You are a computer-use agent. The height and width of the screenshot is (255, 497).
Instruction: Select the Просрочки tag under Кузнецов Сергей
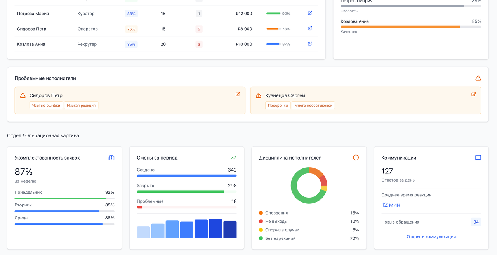278,105
